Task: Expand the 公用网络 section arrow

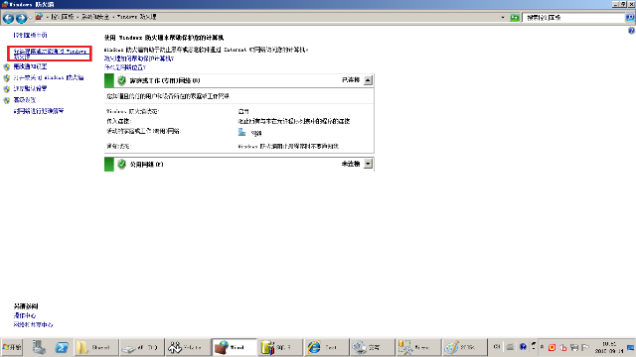Action: 368,164
